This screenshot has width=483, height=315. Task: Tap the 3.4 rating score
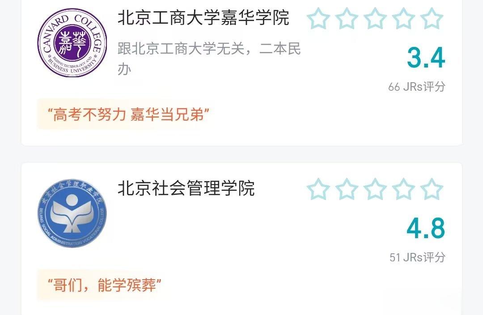coord(426,58)
